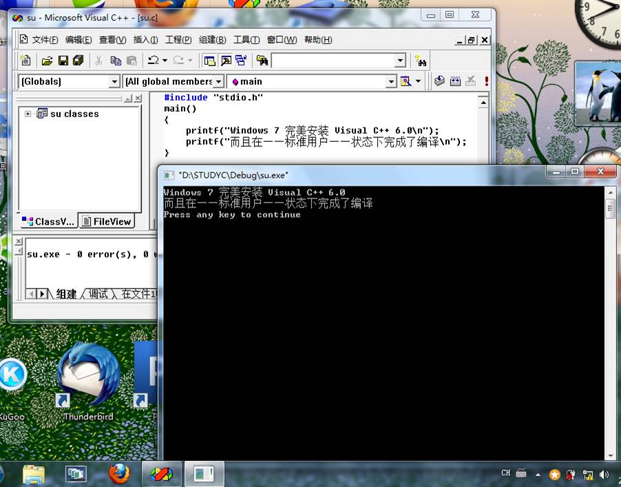621x487 pixels.
Task: Click the code editor scrollbar up arrow
Action: (483, 103)
